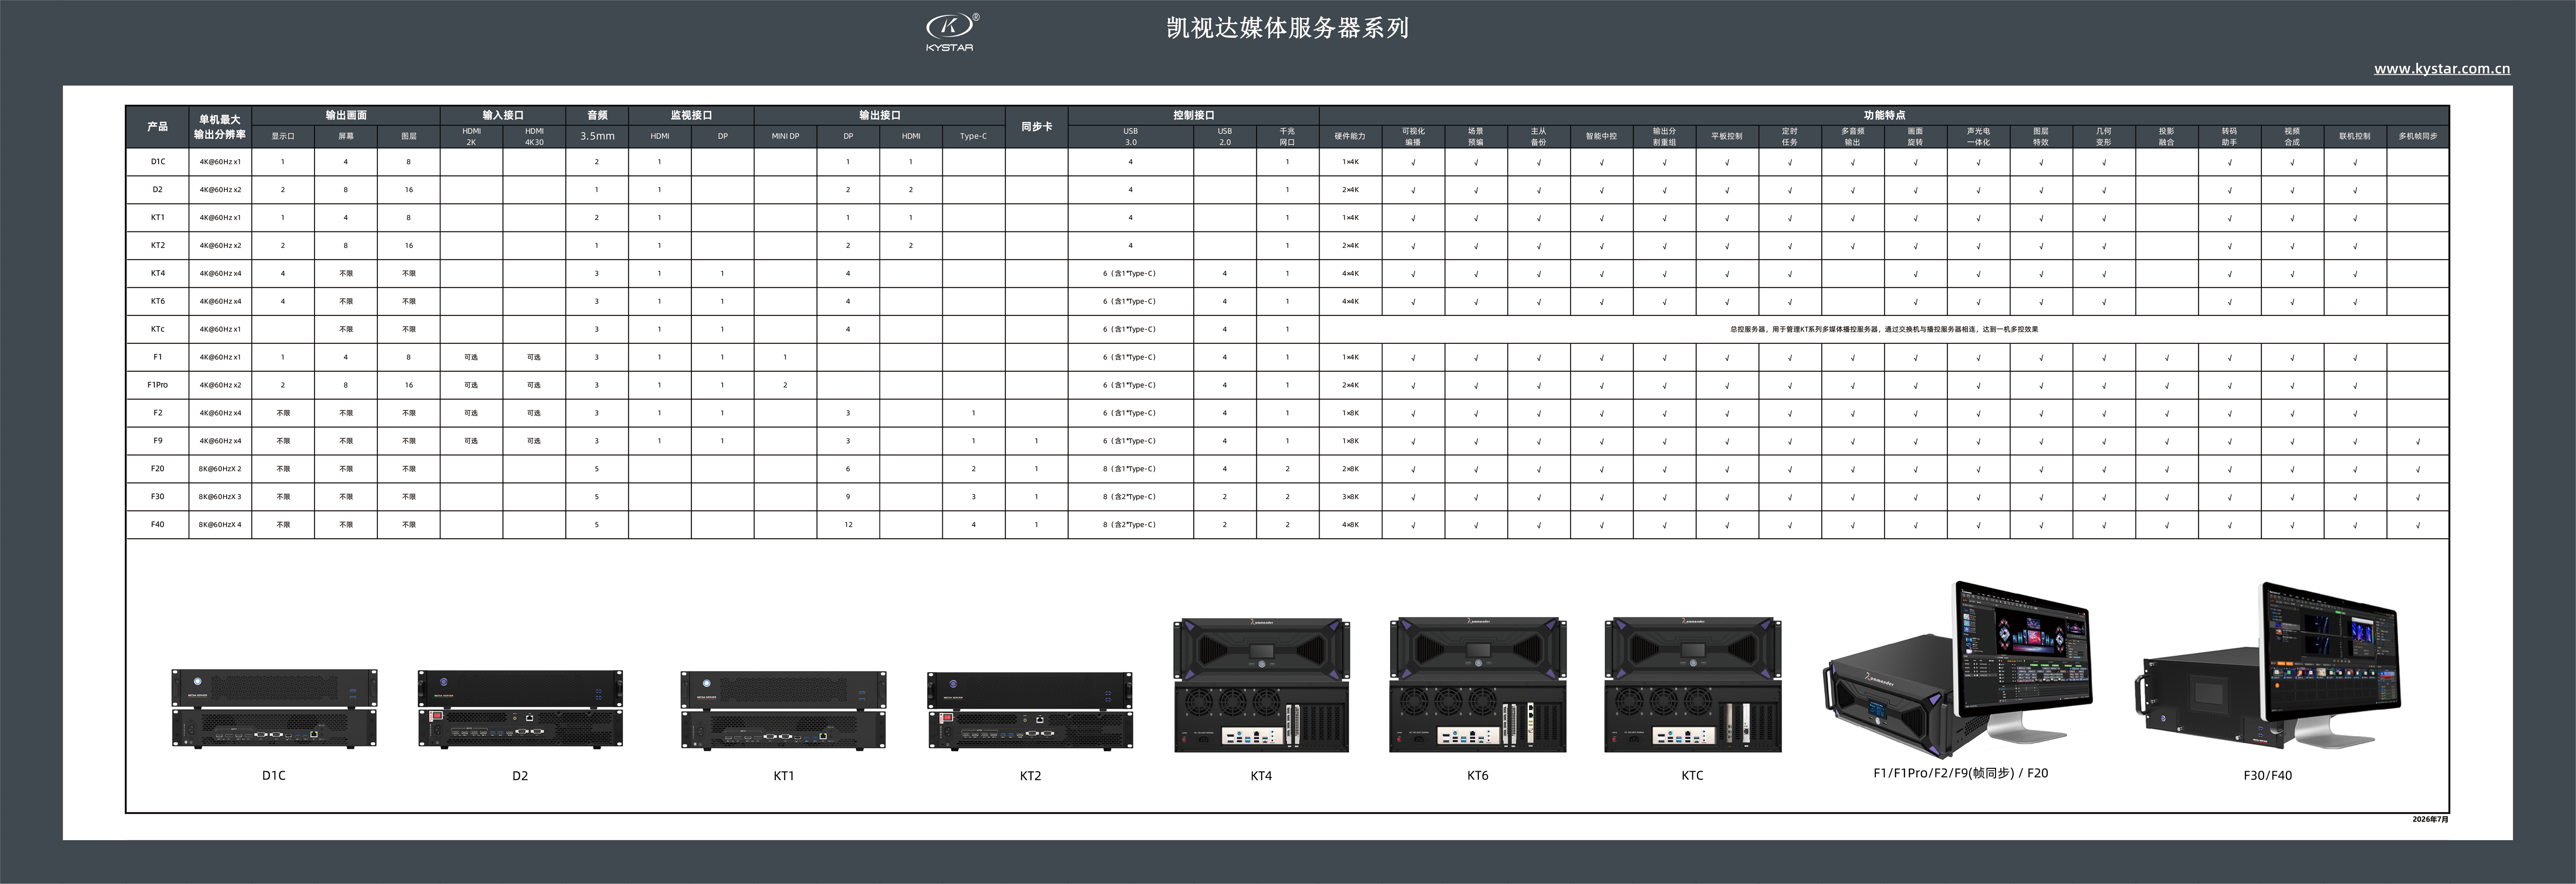Click the '2026年7月' date text
Screen dimensions: 2576x884
click(2430, 819)
